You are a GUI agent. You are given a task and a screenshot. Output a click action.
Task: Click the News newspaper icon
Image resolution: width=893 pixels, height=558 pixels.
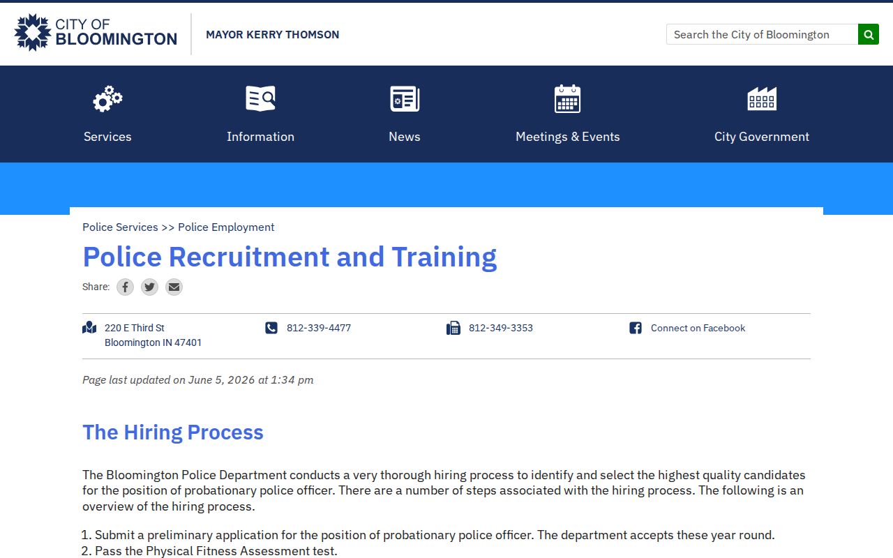(405, 99)
